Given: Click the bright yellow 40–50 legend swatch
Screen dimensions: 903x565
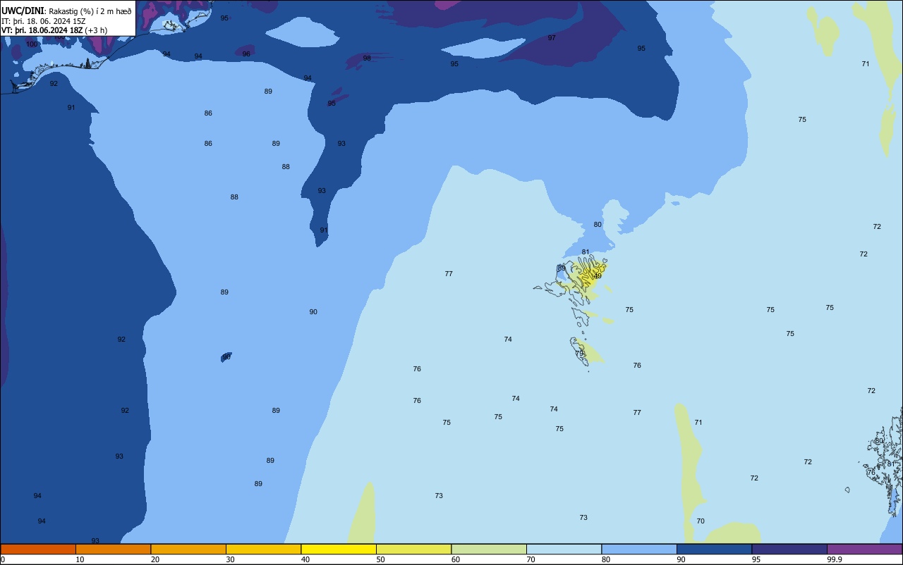Looking at the screenshot, I should coord(339,549).
